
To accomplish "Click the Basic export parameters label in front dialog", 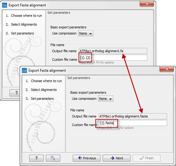I will tap(88, 92).
